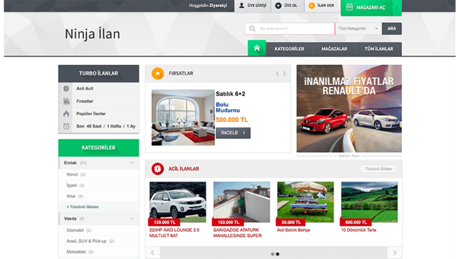Open 10 Dönümlük Tarla listing title
Screen dimensions: 460x259
pos(359,230)
